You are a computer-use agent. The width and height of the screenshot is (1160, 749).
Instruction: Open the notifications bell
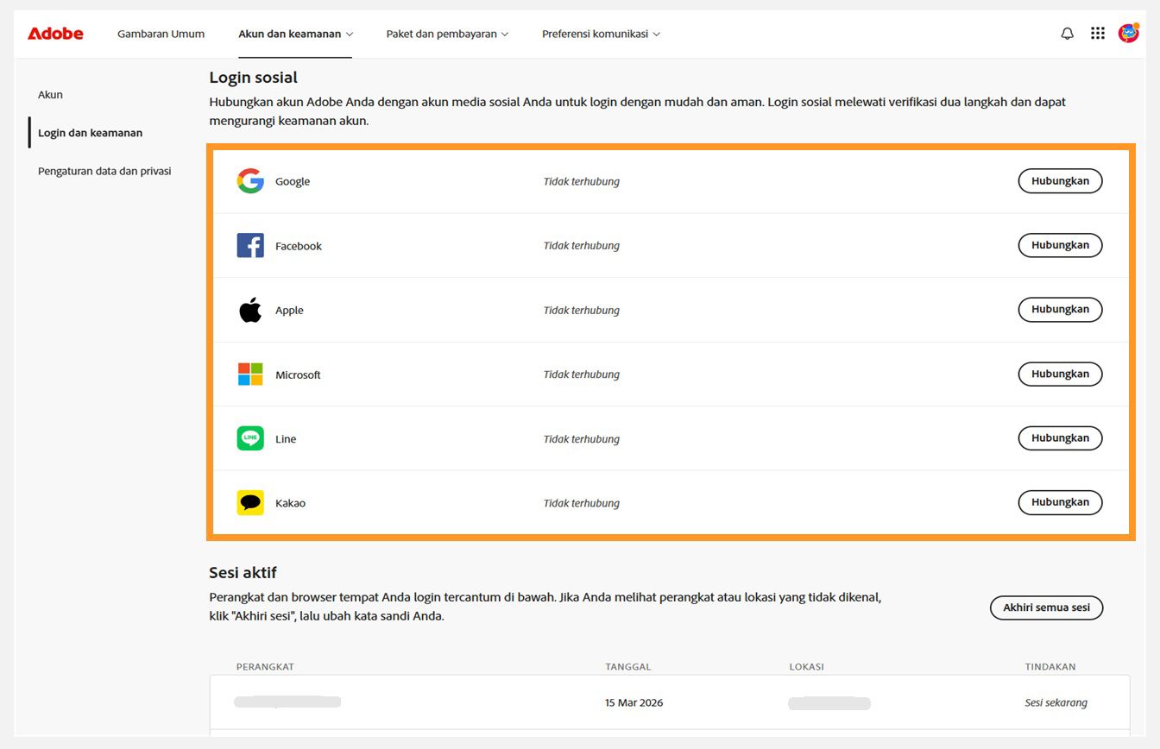pos(1068,34)
